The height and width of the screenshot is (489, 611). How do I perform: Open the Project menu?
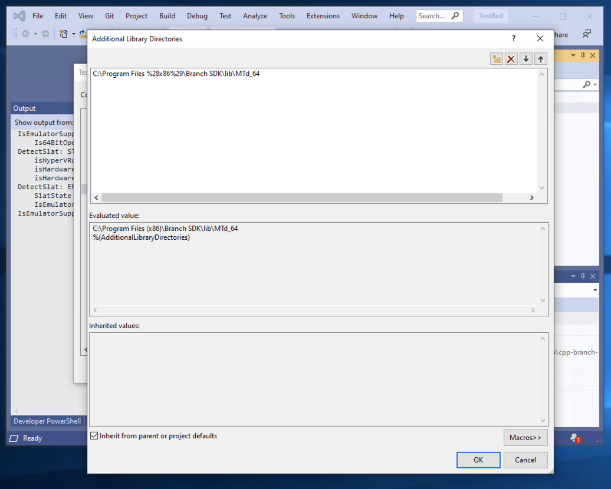pos(136,16)
